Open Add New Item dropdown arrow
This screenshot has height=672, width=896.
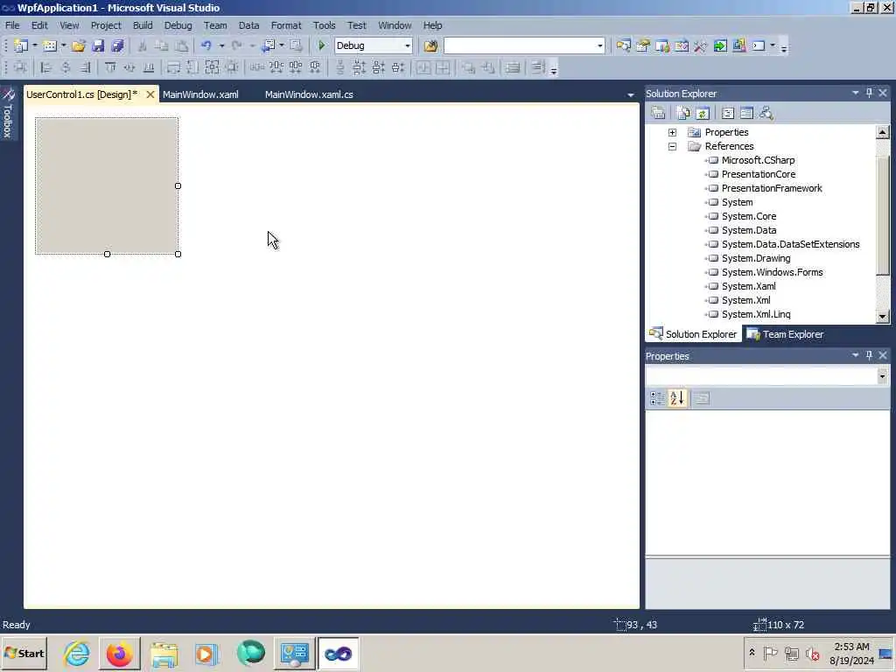coord(63,45)
